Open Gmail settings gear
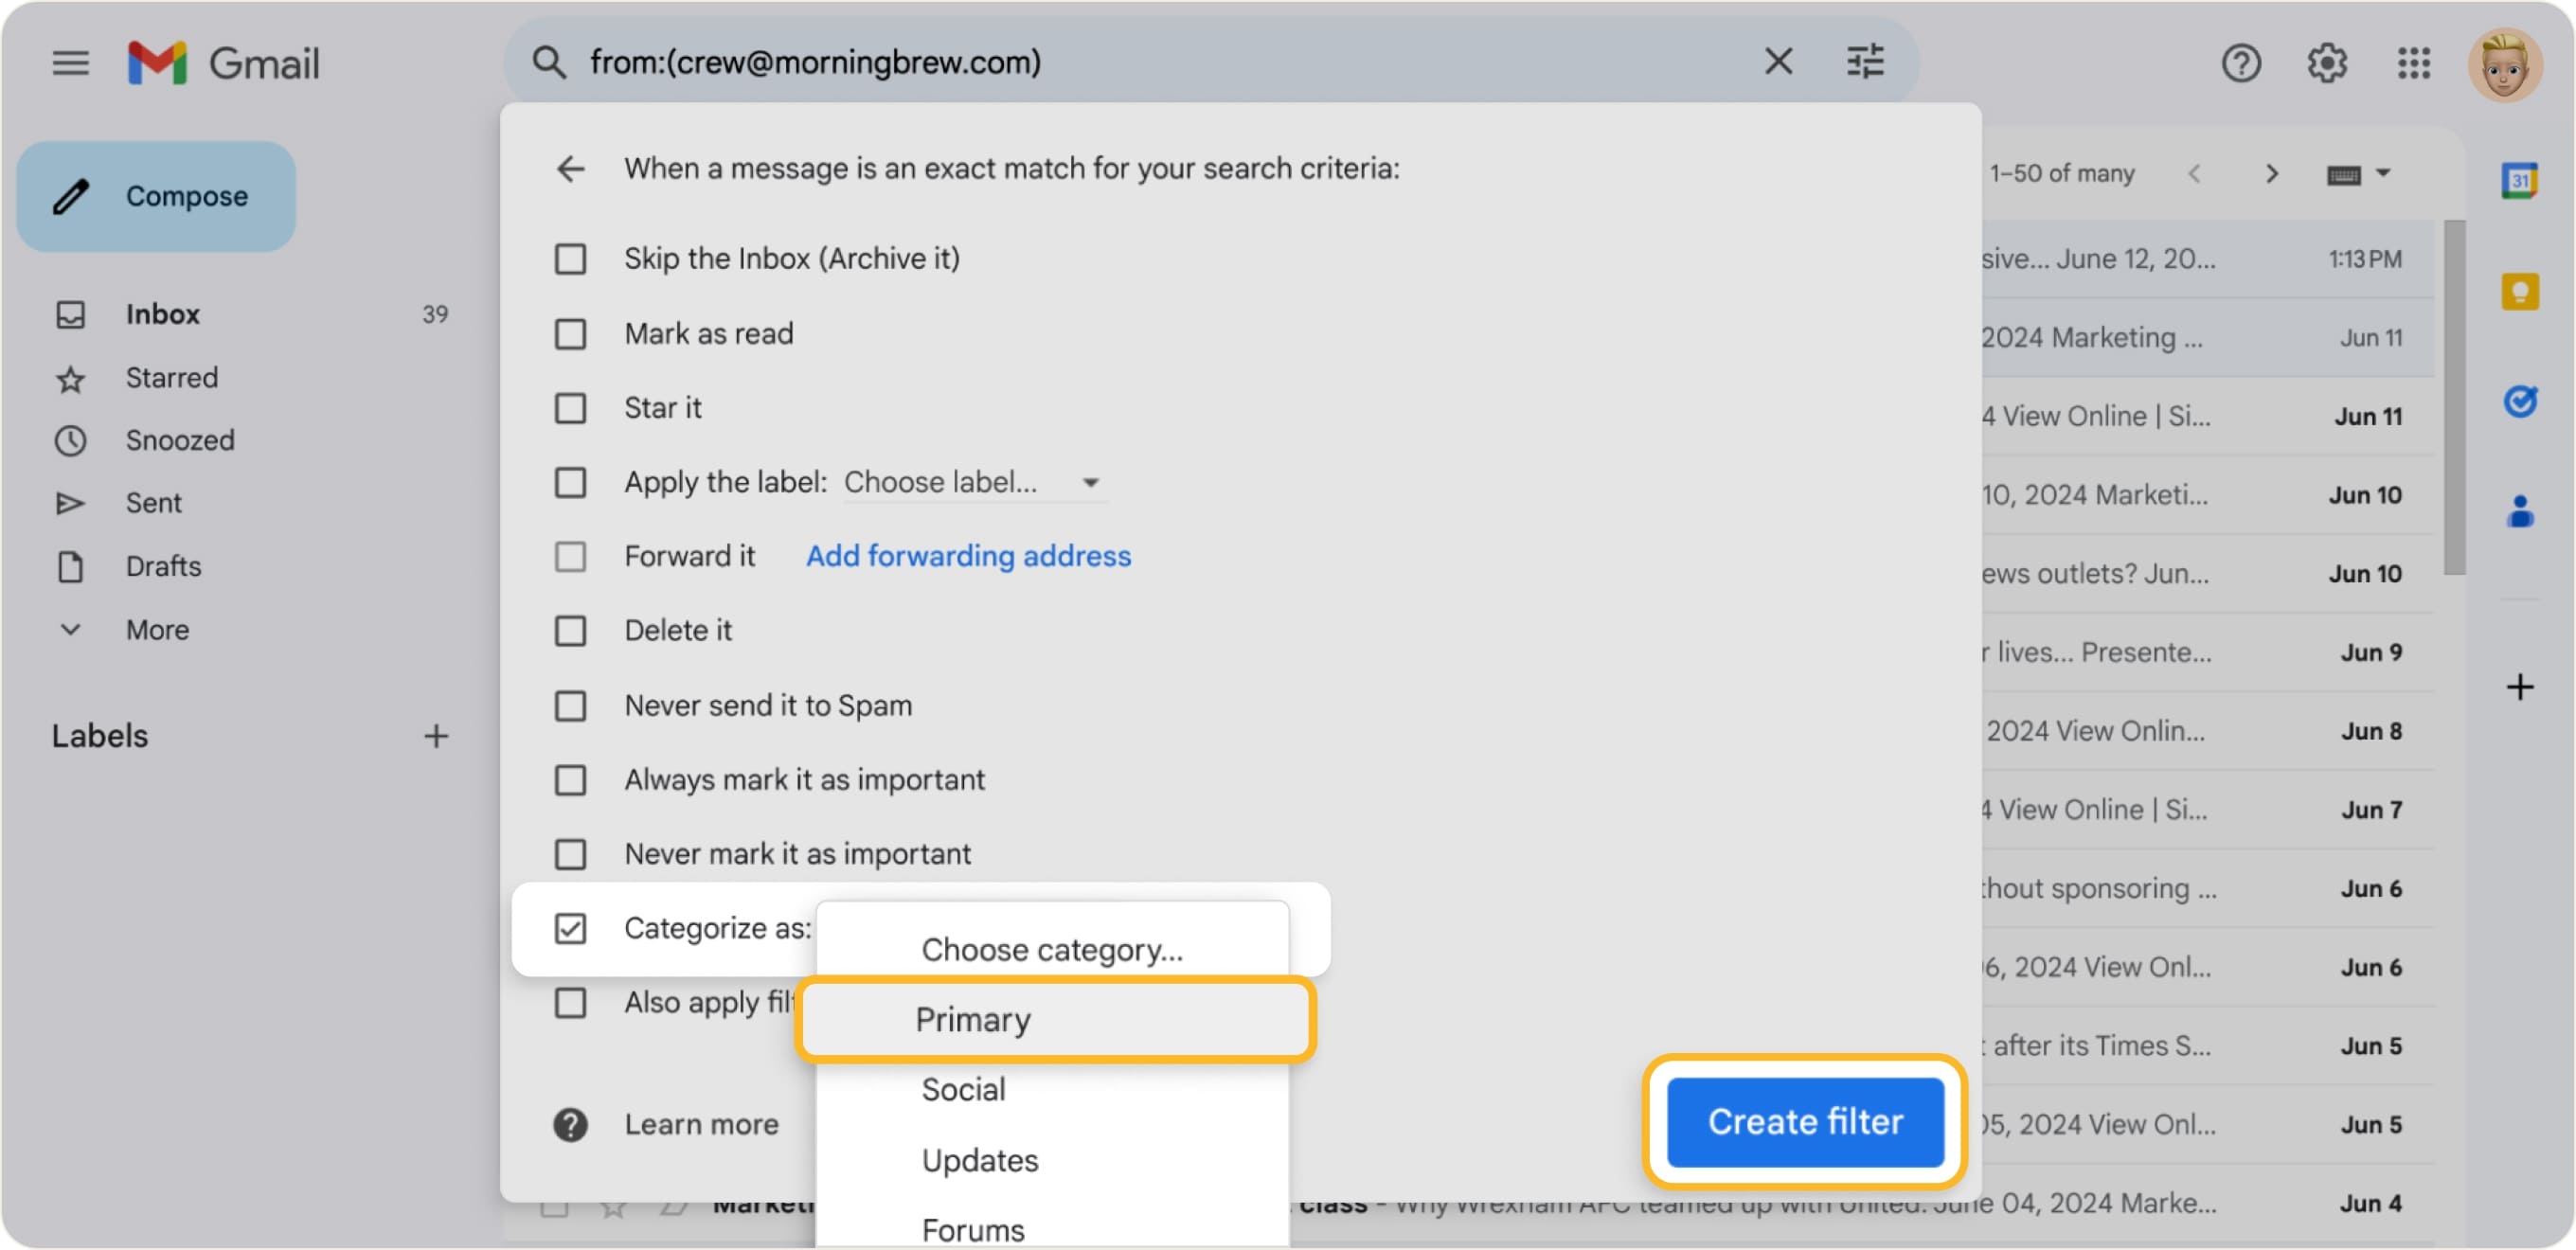The image size is (2576, 1250). (x=2327, y=62)
